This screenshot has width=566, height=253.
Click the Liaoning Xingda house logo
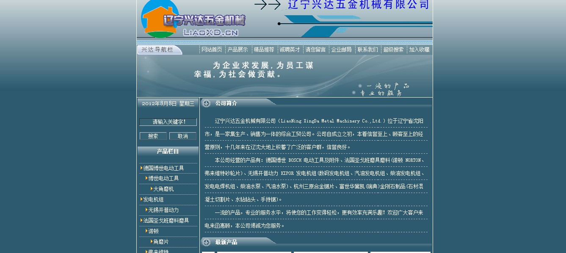click(x=160, y=19)
